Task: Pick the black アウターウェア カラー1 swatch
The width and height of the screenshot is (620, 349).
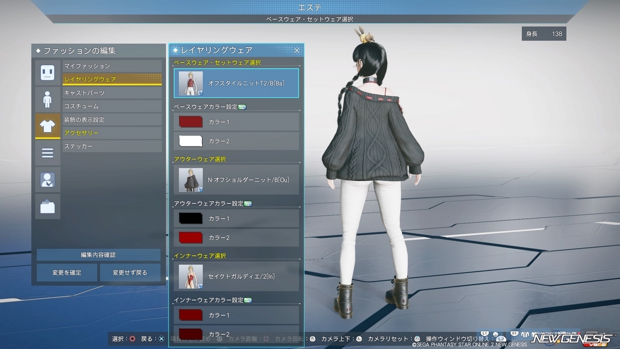Action: point(191,219)
